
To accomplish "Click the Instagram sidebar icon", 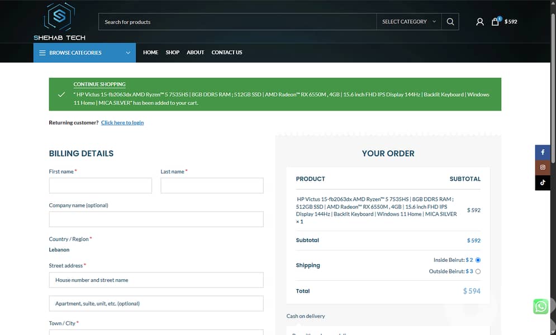I will pyautogui.click(x=543, y=167).
